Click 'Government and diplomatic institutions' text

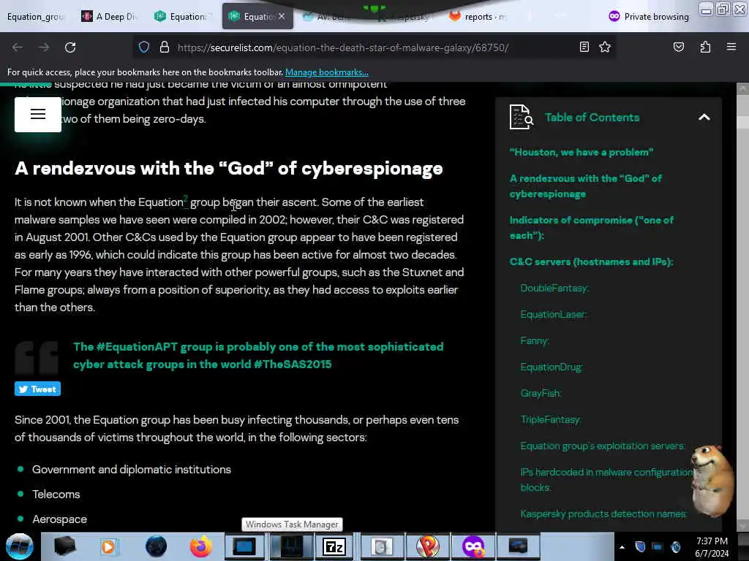pyautogui.click(x=132, y=470)
